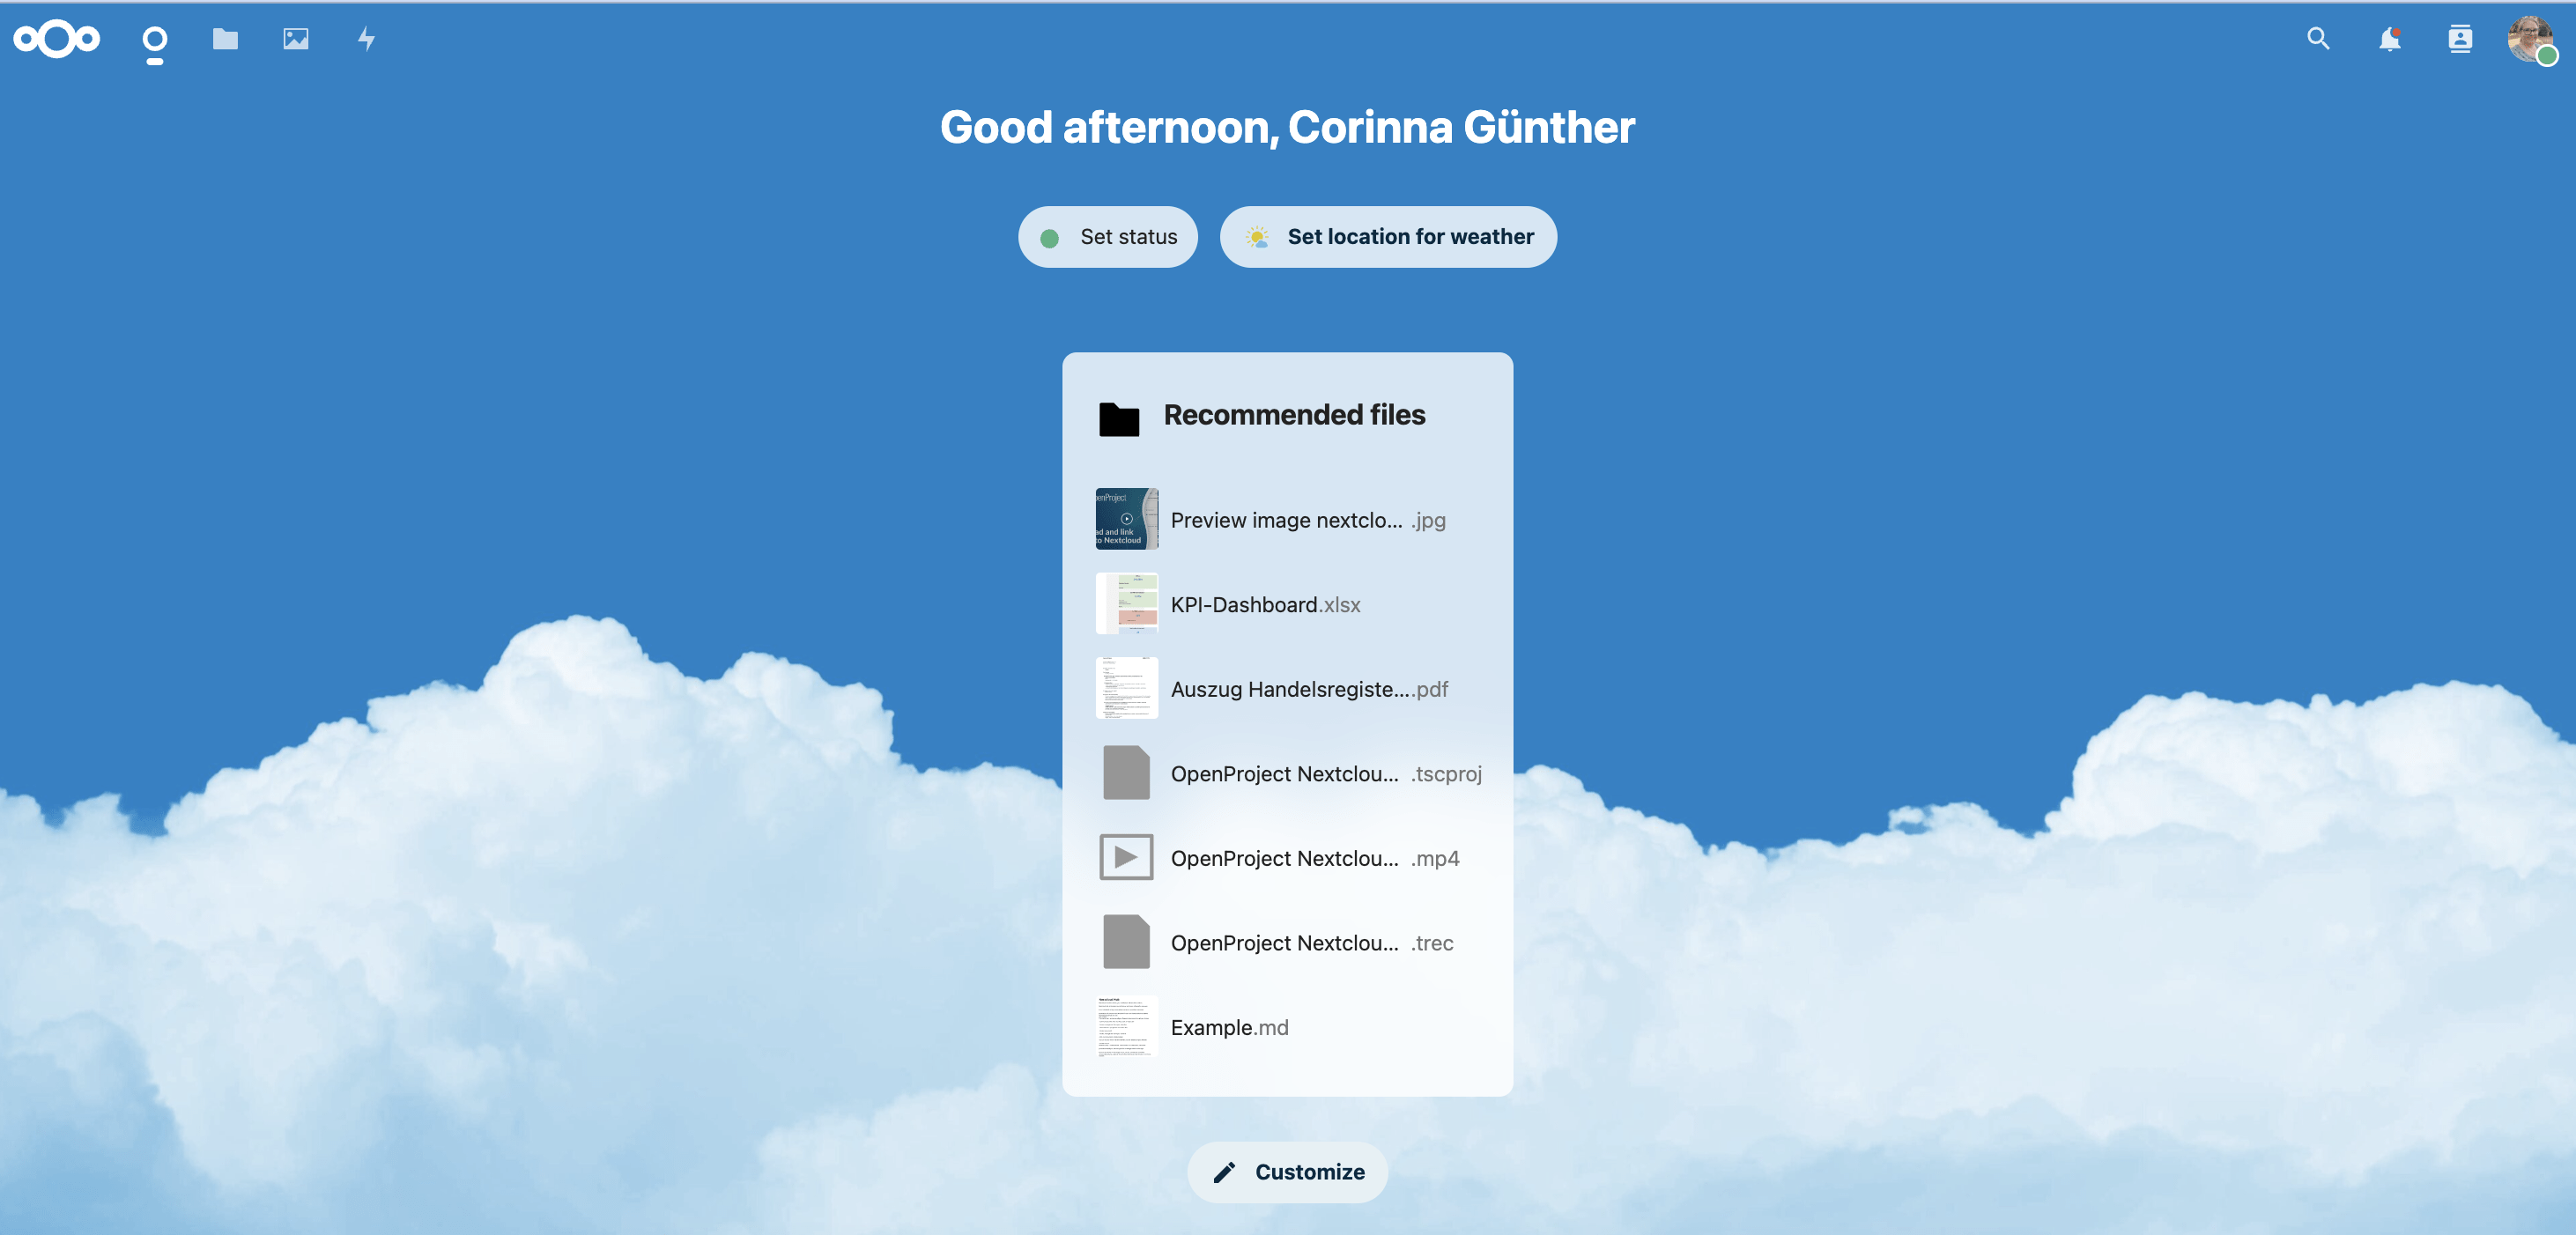
Task: Open the Photos gallery icon
Action: click(x=296, y=36)
